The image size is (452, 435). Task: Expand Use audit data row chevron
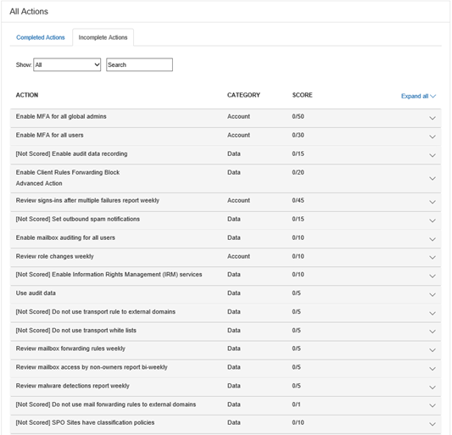pyautogui.click(x=432, y=294)
